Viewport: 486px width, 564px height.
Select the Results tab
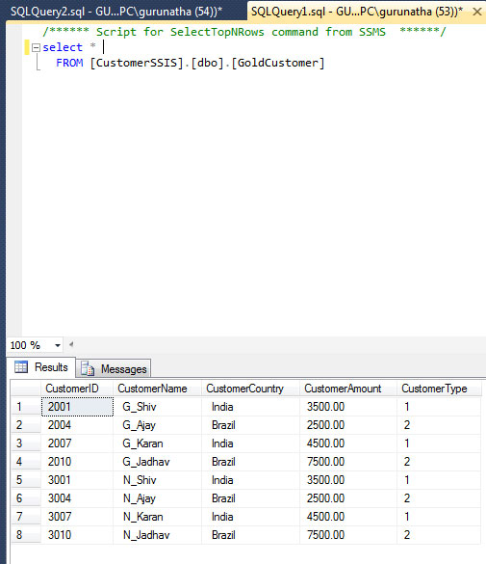(41, 367)
